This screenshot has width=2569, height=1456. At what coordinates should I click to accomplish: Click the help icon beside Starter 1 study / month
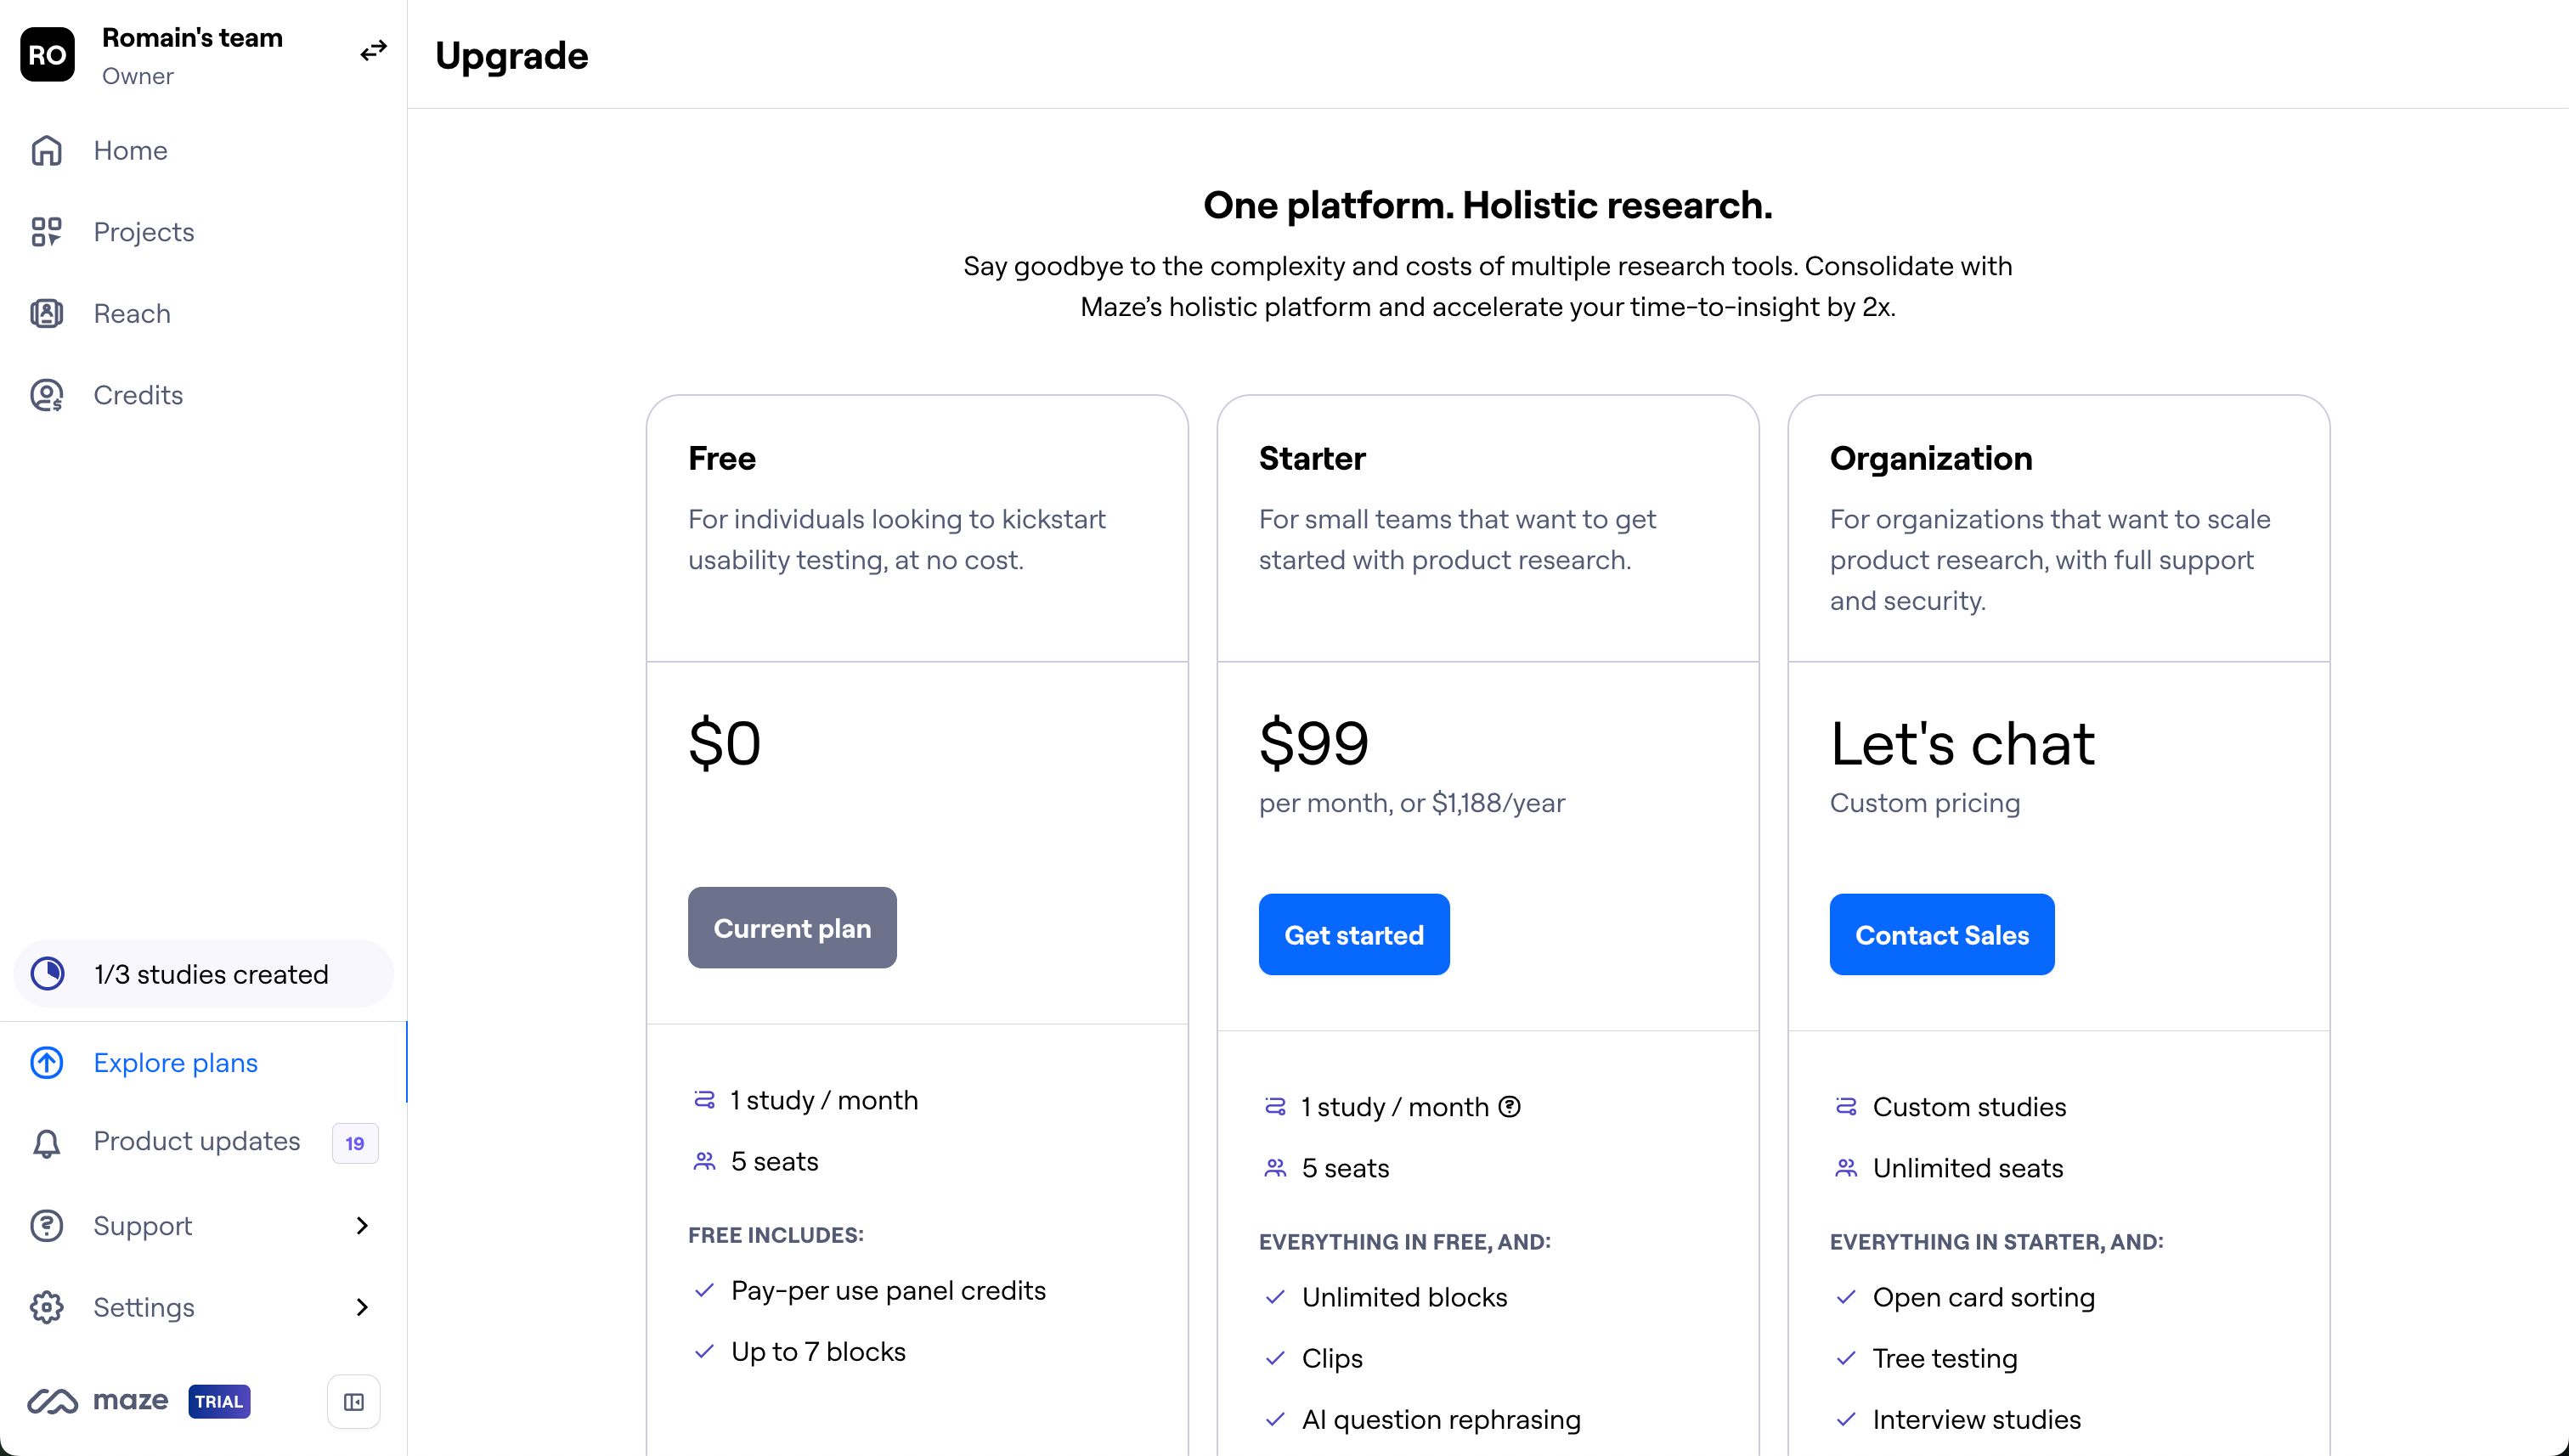1510,1107
